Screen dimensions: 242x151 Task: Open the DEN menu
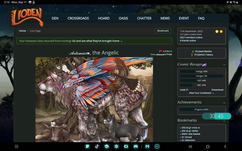click(55, 18)
